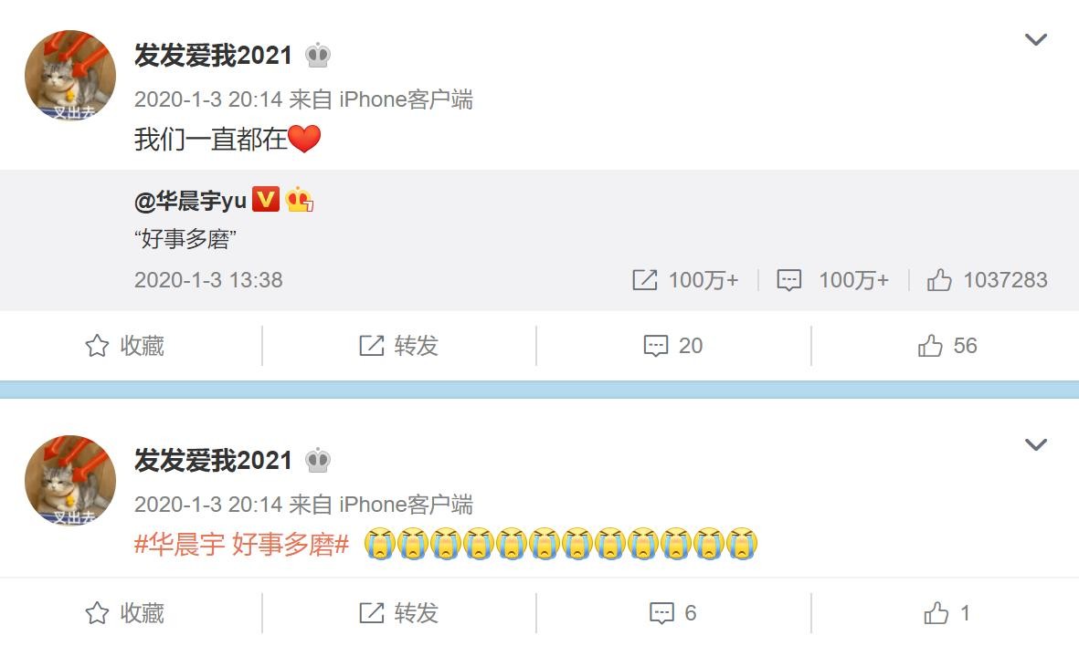Favorite the first post with 收藏 star
Screen dimensions: 1079x646
(x=124, y=346)
